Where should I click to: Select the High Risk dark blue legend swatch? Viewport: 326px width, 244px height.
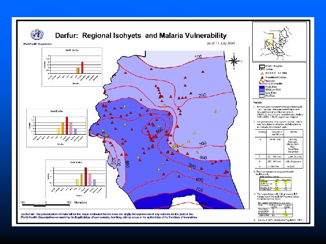click(x=262, y=87)
